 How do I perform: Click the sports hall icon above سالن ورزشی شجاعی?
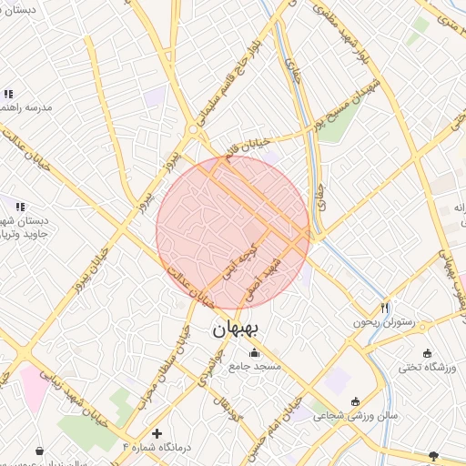(355, 401)
